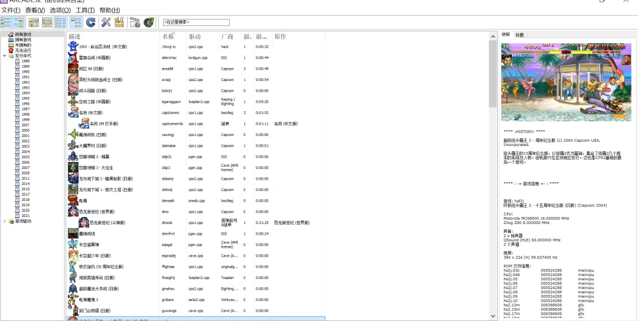Select year 2004 in the tree
This screenshot has height=321, width=638.
coord(25,151)
